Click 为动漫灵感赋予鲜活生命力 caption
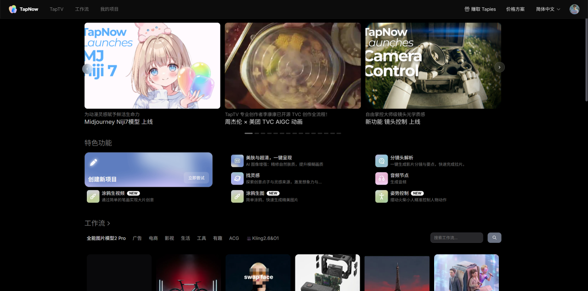Viewport: 588px width, 291px height. click(112, 114)
